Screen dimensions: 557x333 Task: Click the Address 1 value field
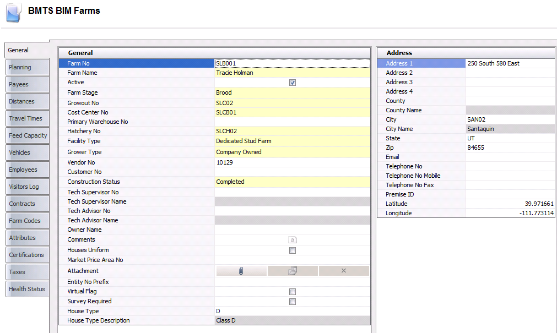(510, 63)
